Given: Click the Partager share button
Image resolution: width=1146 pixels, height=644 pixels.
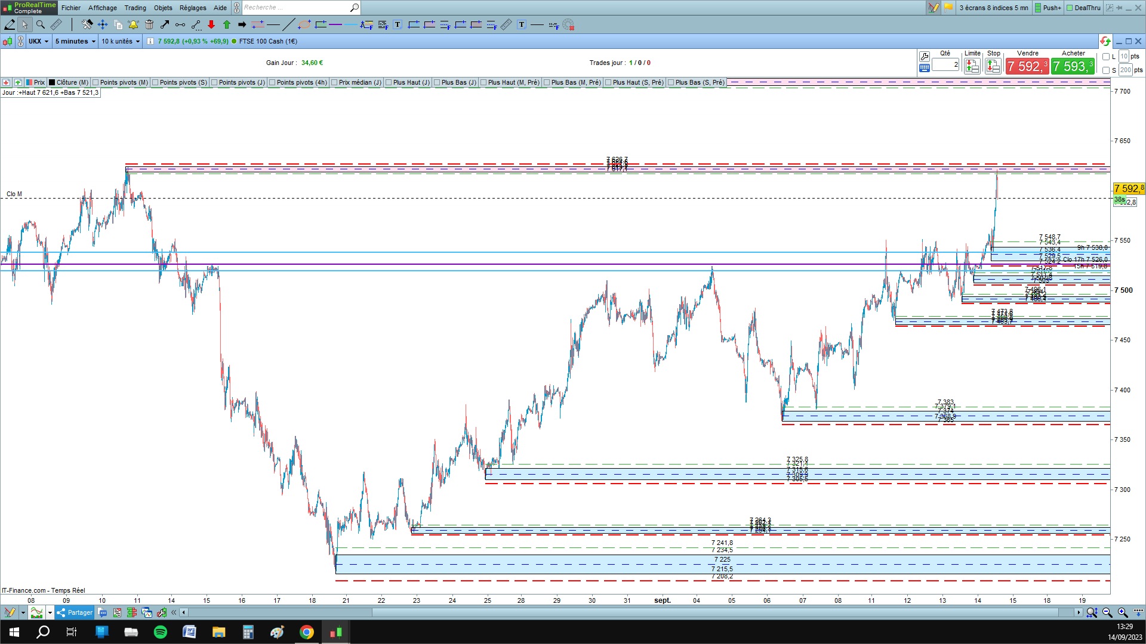Looking at the screenshot, I should (75, 612).
